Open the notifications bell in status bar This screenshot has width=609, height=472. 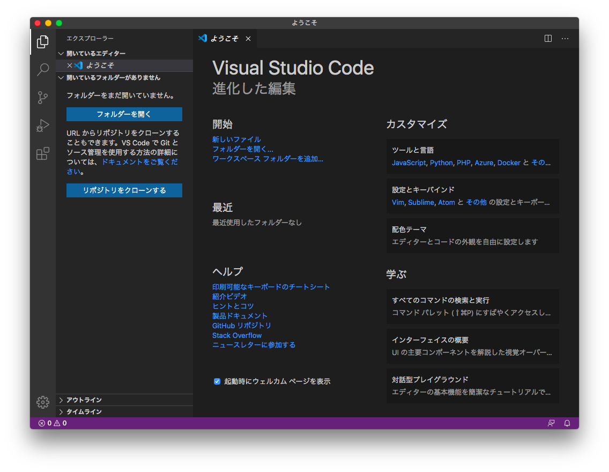(x=567, y=423)
